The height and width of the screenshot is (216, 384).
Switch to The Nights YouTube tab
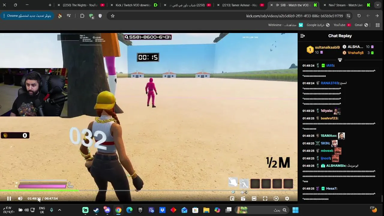[80, 5]
